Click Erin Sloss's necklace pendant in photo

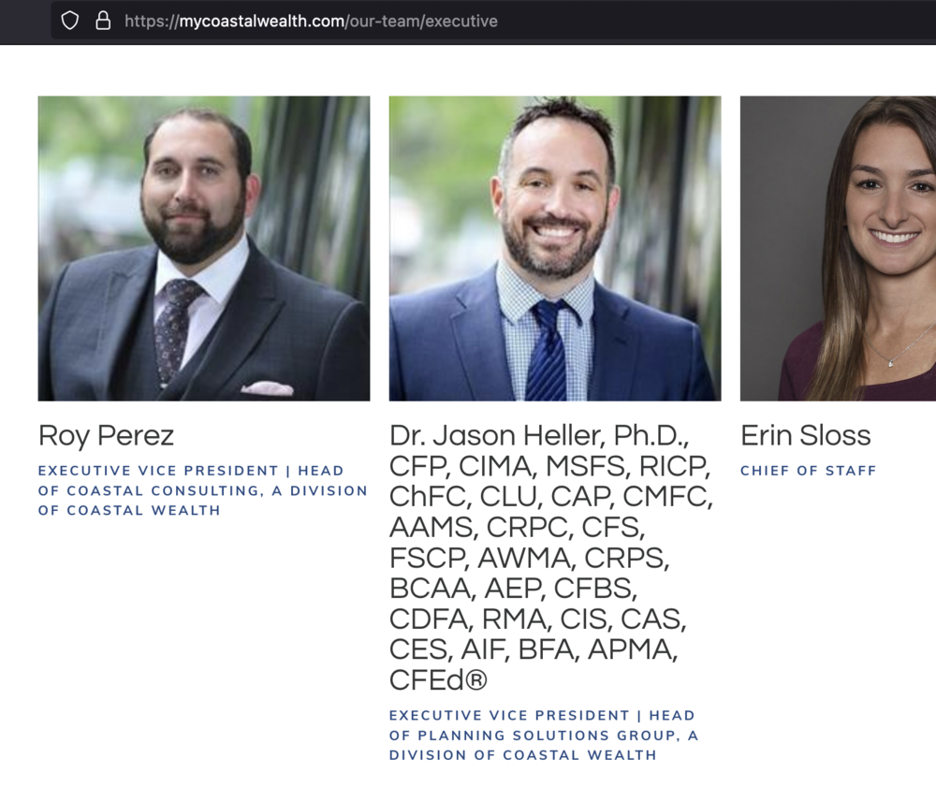click(x=891, y=362)
